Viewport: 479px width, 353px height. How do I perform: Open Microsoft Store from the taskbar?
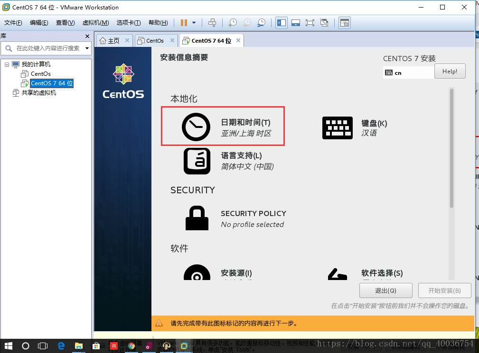96,346
